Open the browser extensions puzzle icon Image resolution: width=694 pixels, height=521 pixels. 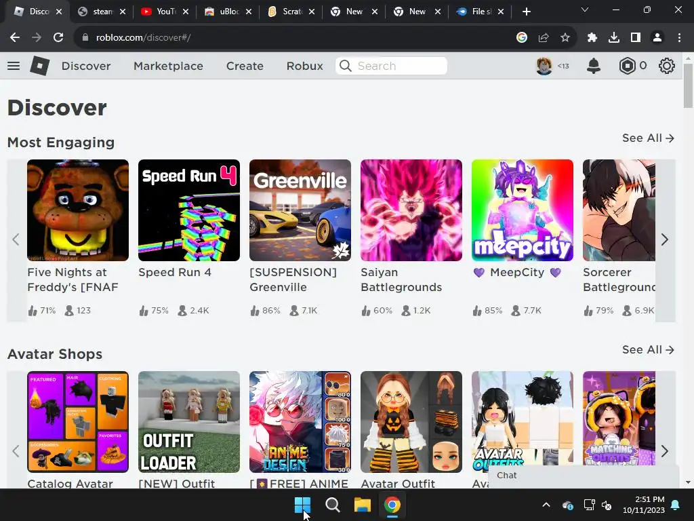pyautogui.click(x=592, y=38)
